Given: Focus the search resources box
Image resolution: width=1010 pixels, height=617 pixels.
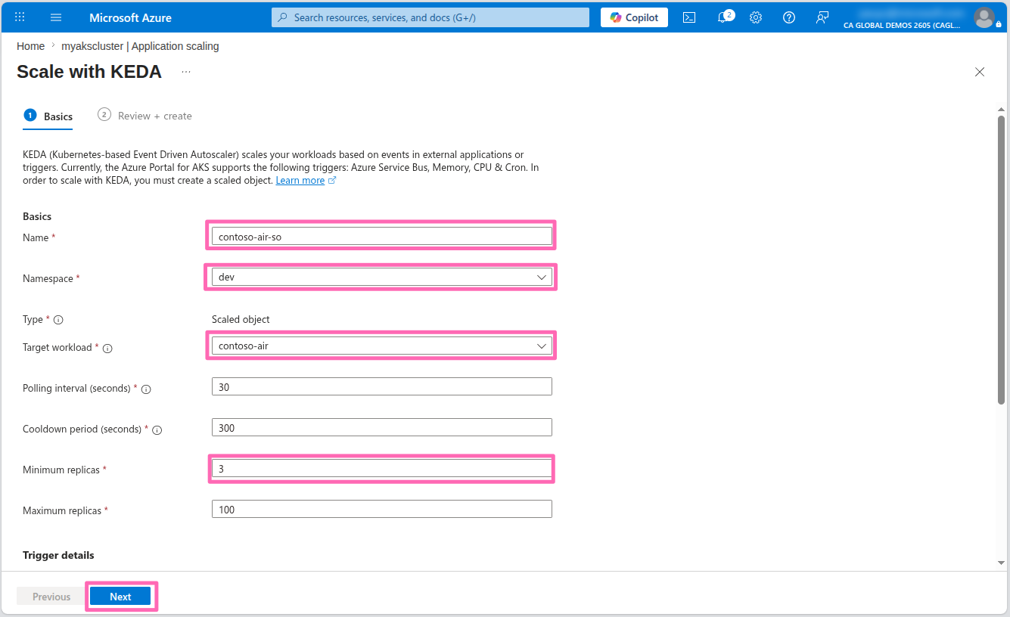Looking at the screenshot, I should click(x=430, y=17).
